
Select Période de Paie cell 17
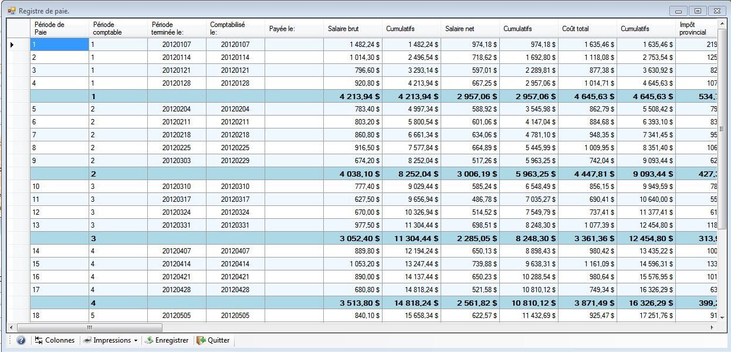coord(59,290)
